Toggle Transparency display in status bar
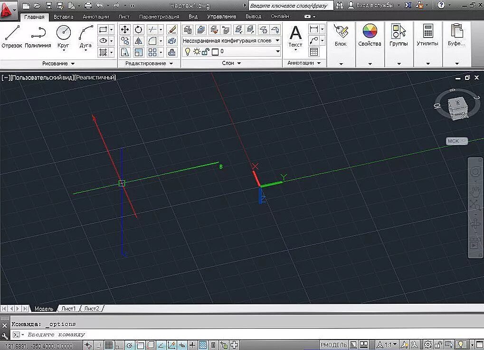The height and width of the screenshot is (350, 484). pos(203,345)
